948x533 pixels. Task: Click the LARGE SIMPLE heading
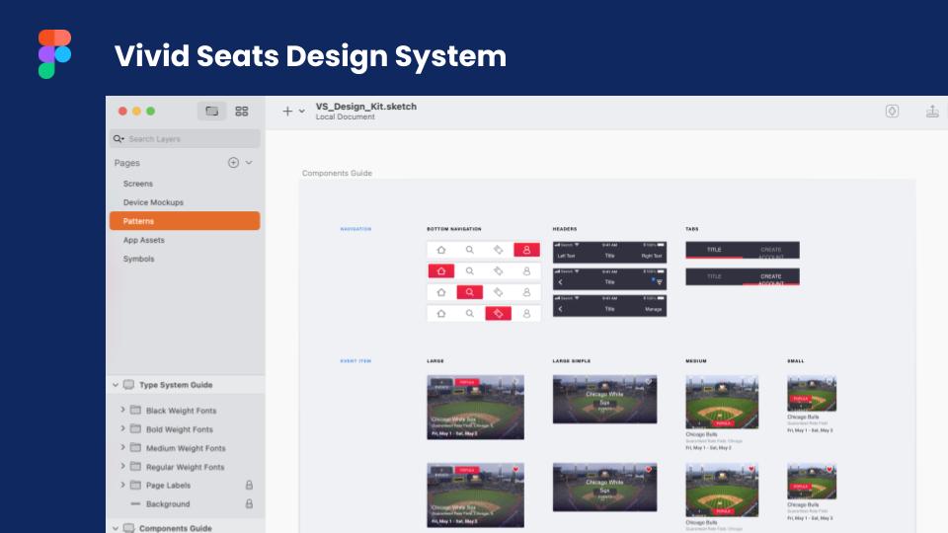click(x=572, y=361)
